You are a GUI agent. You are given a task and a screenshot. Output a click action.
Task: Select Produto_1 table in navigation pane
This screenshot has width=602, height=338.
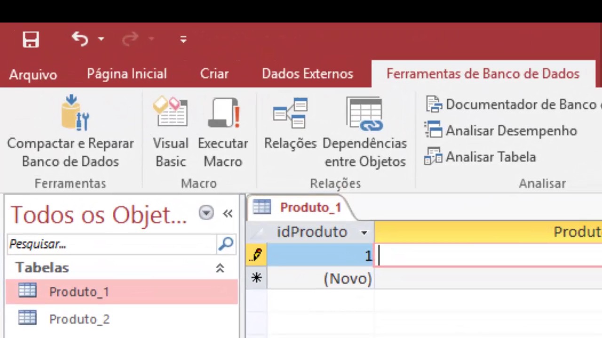coord(122,292)
